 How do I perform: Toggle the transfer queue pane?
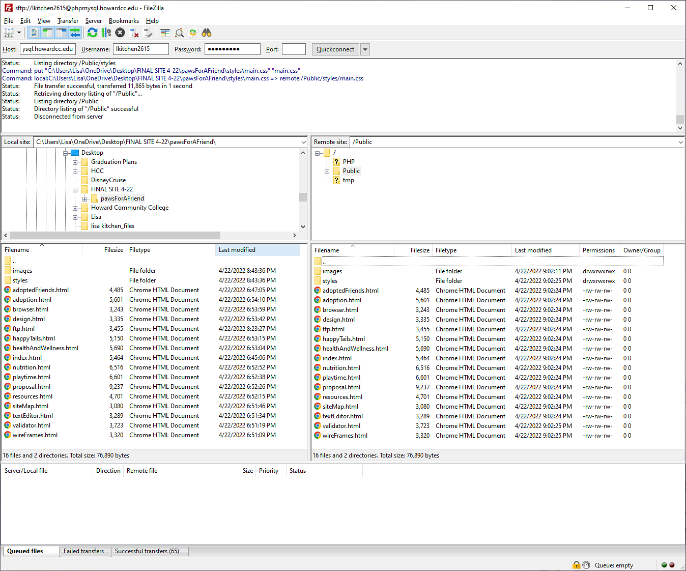point(74,32)
